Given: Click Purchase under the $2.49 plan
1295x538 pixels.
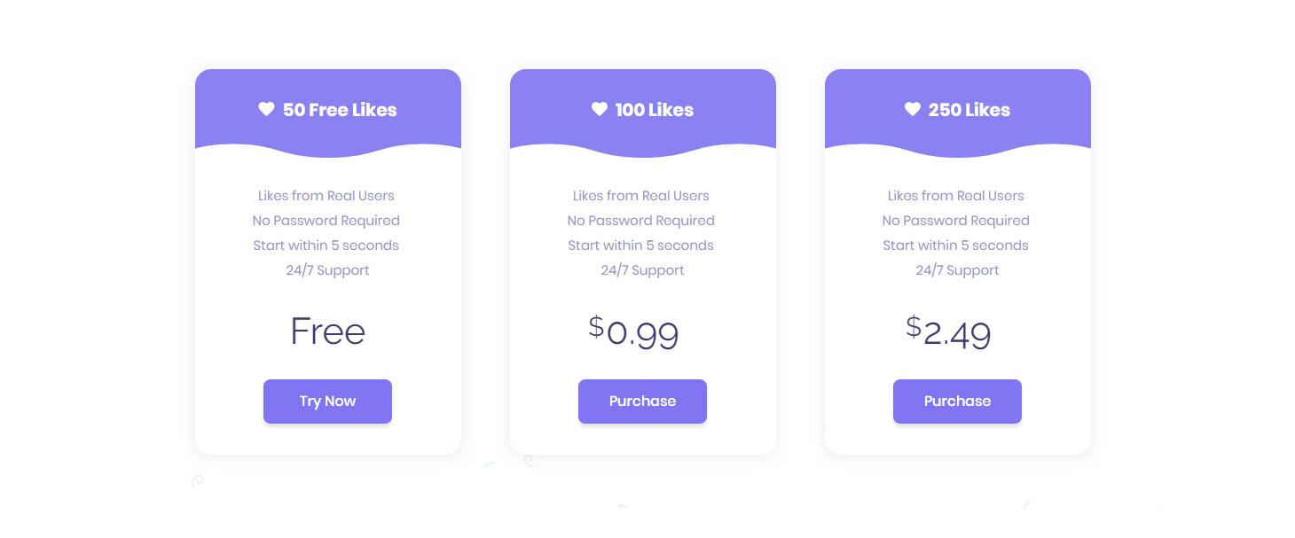Looking at the screenshot, I should [957, 402].
